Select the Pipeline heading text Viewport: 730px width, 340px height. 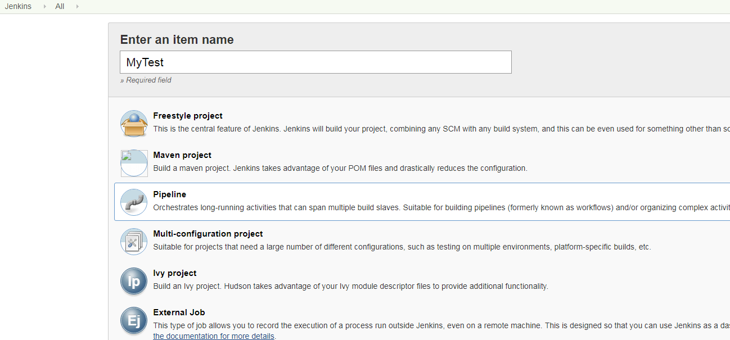(169, 194)
